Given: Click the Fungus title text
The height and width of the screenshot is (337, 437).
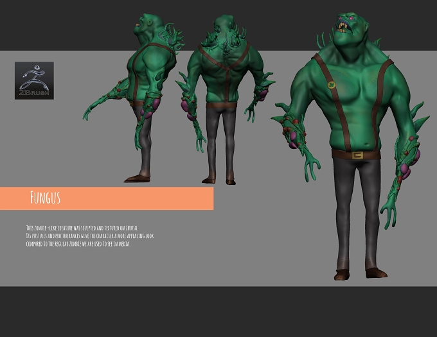Looking at the screenshot, I should [45, 198].
